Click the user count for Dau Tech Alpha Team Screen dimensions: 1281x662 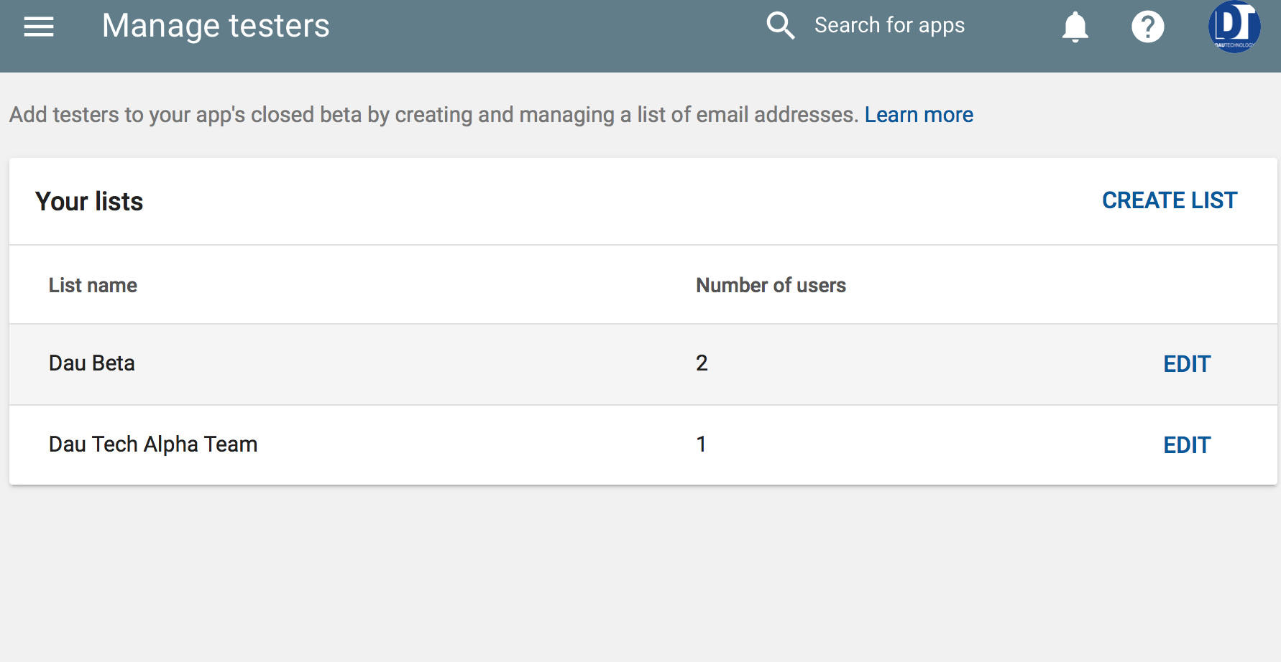point(701,444)
